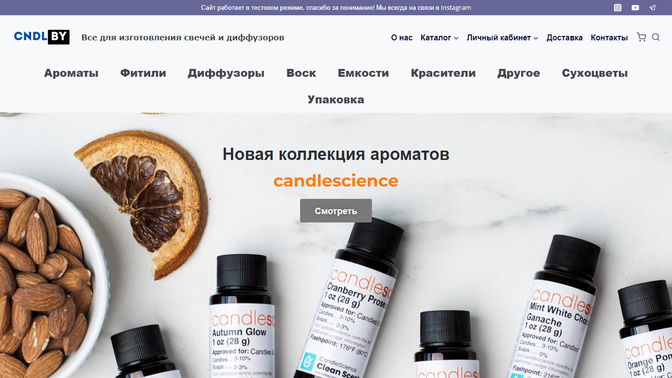Select the Сухоцветы category
The width and height of the screenshot is (672, 378).
(x=595, y=73)
